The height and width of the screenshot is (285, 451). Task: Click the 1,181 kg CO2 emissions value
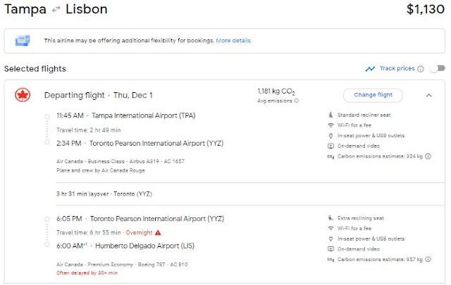(276, 91)
